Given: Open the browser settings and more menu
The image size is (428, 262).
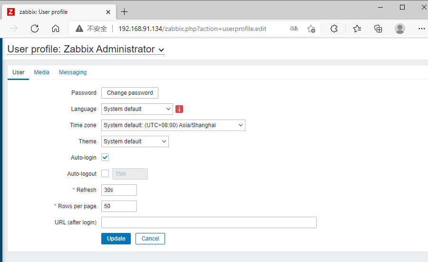Looking at the screenshot, I should click(422, 29).
